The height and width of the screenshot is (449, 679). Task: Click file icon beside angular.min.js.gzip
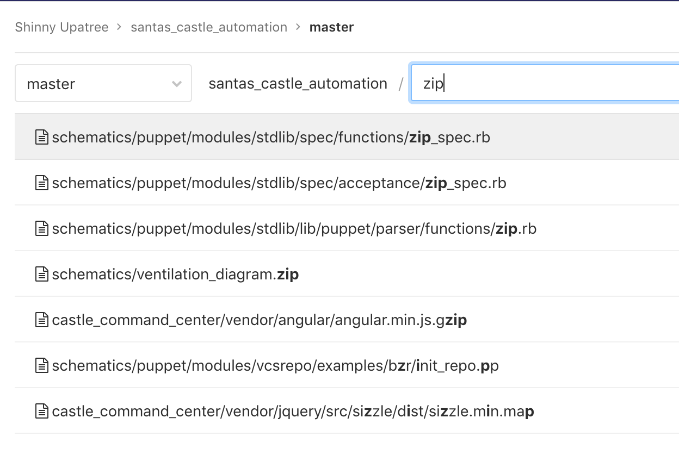42,320
